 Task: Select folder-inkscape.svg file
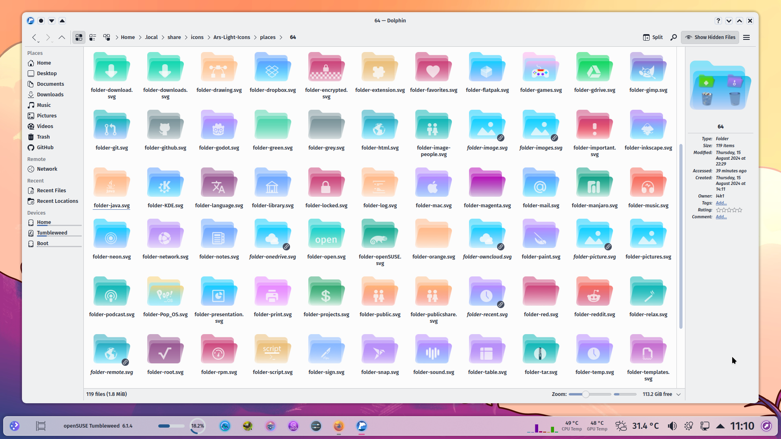pos(648,131)
